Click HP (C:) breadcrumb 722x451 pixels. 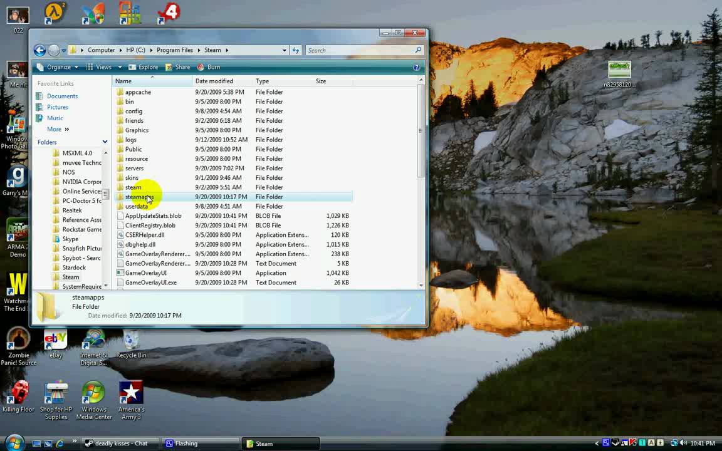pos(135,50)
